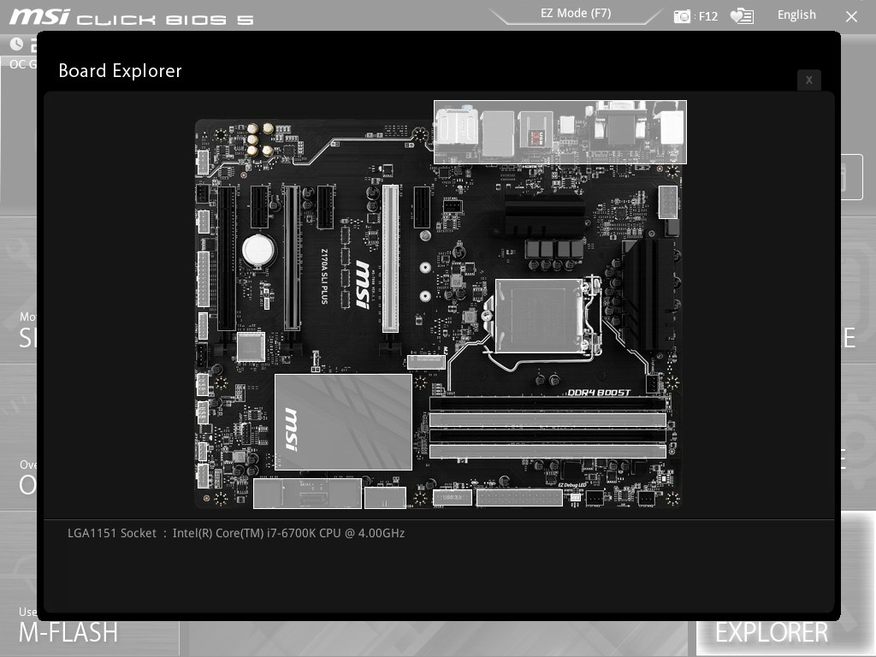Select the LGA1151 CPU socket

(x=539, y=317)
